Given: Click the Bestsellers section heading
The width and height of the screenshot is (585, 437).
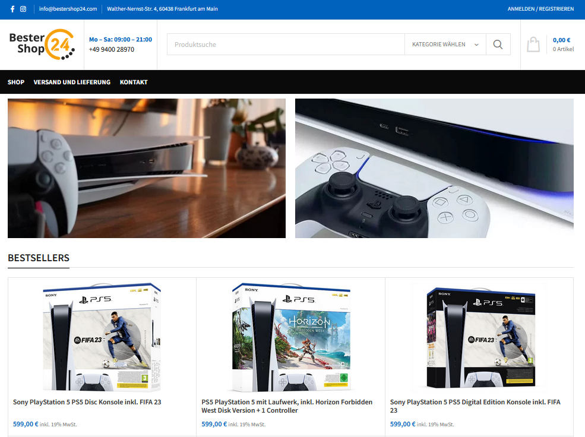Looking at the screenshot, I should click(39, 258).
